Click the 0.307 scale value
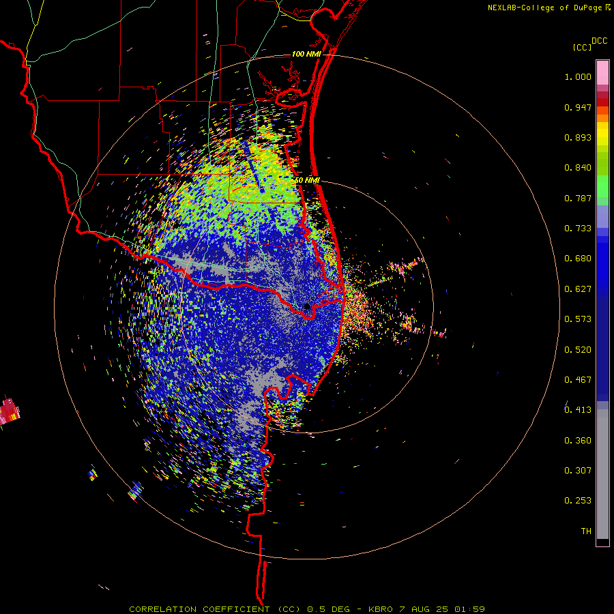The height and width of the screenshot is (614, 614). pos(578,470)
